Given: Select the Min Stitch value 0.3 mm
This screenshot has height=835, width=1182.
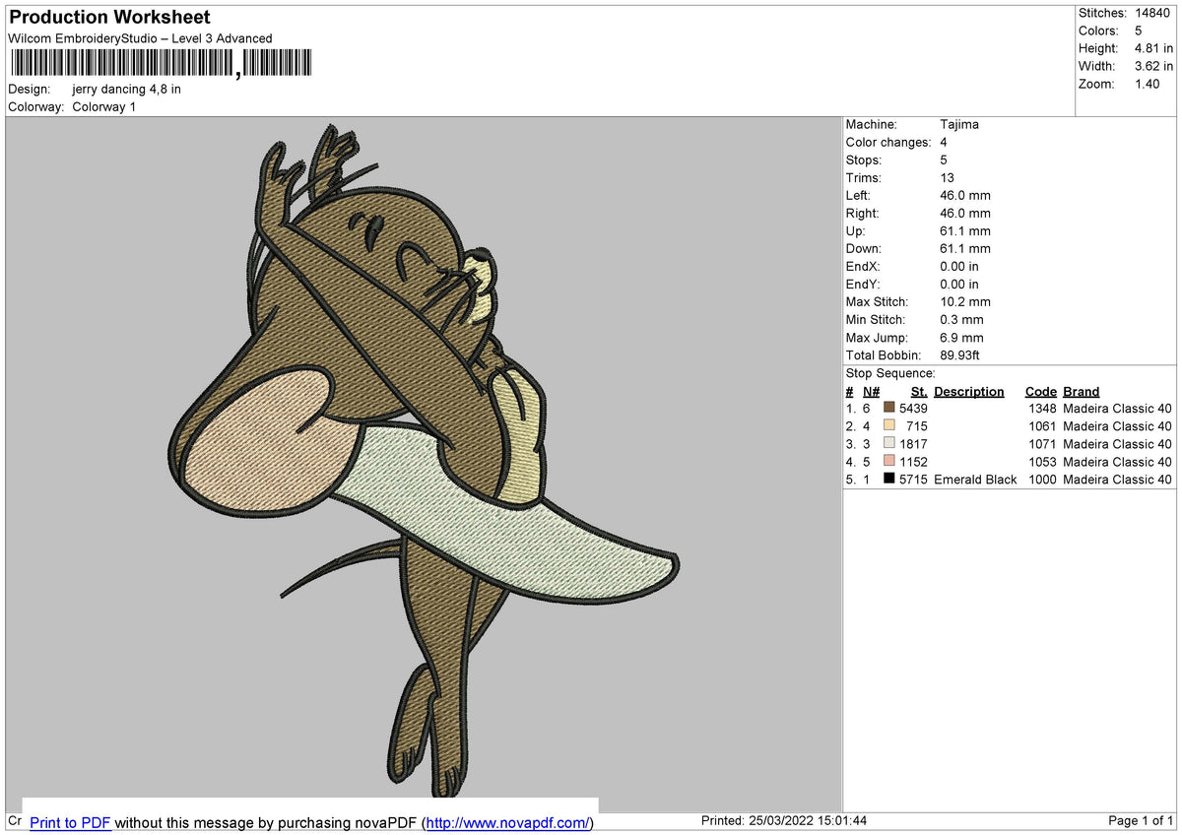Looking at the screenshot, I should click(961, 319).
